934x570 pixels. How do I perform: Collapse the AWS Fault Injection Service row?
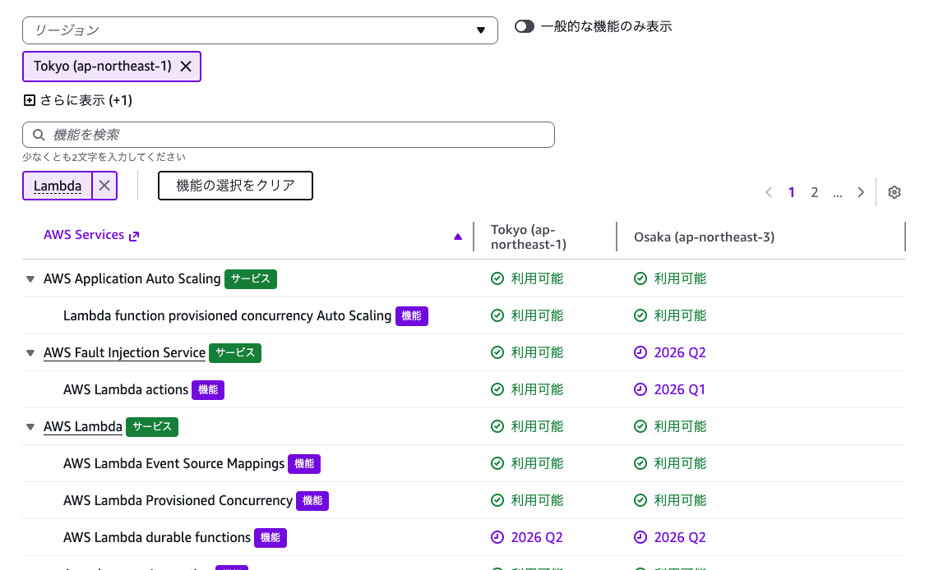30,353
